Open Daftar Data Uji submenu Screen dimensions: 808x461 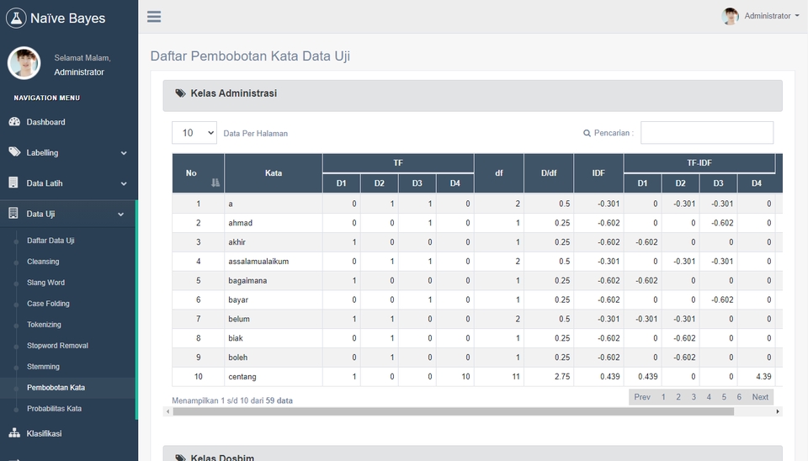(x=50, y=241)
